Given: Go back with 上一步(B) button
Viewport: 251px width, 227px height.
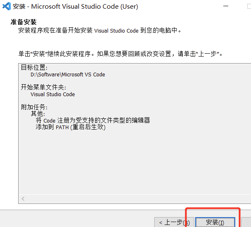Looking at the screenshot, I should (174, 222).
